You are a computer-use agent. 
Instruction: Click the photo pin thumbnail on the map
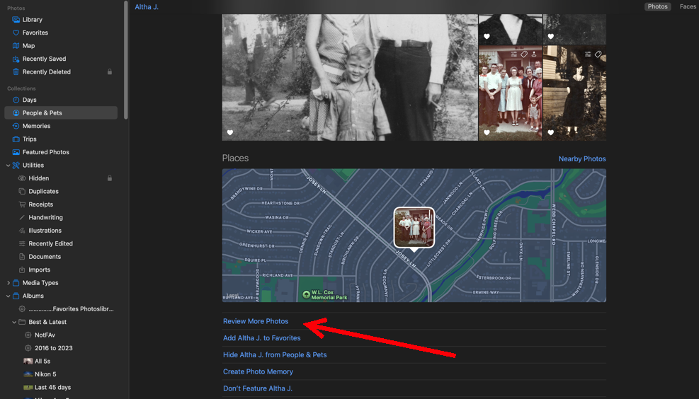tap(414, 228)
